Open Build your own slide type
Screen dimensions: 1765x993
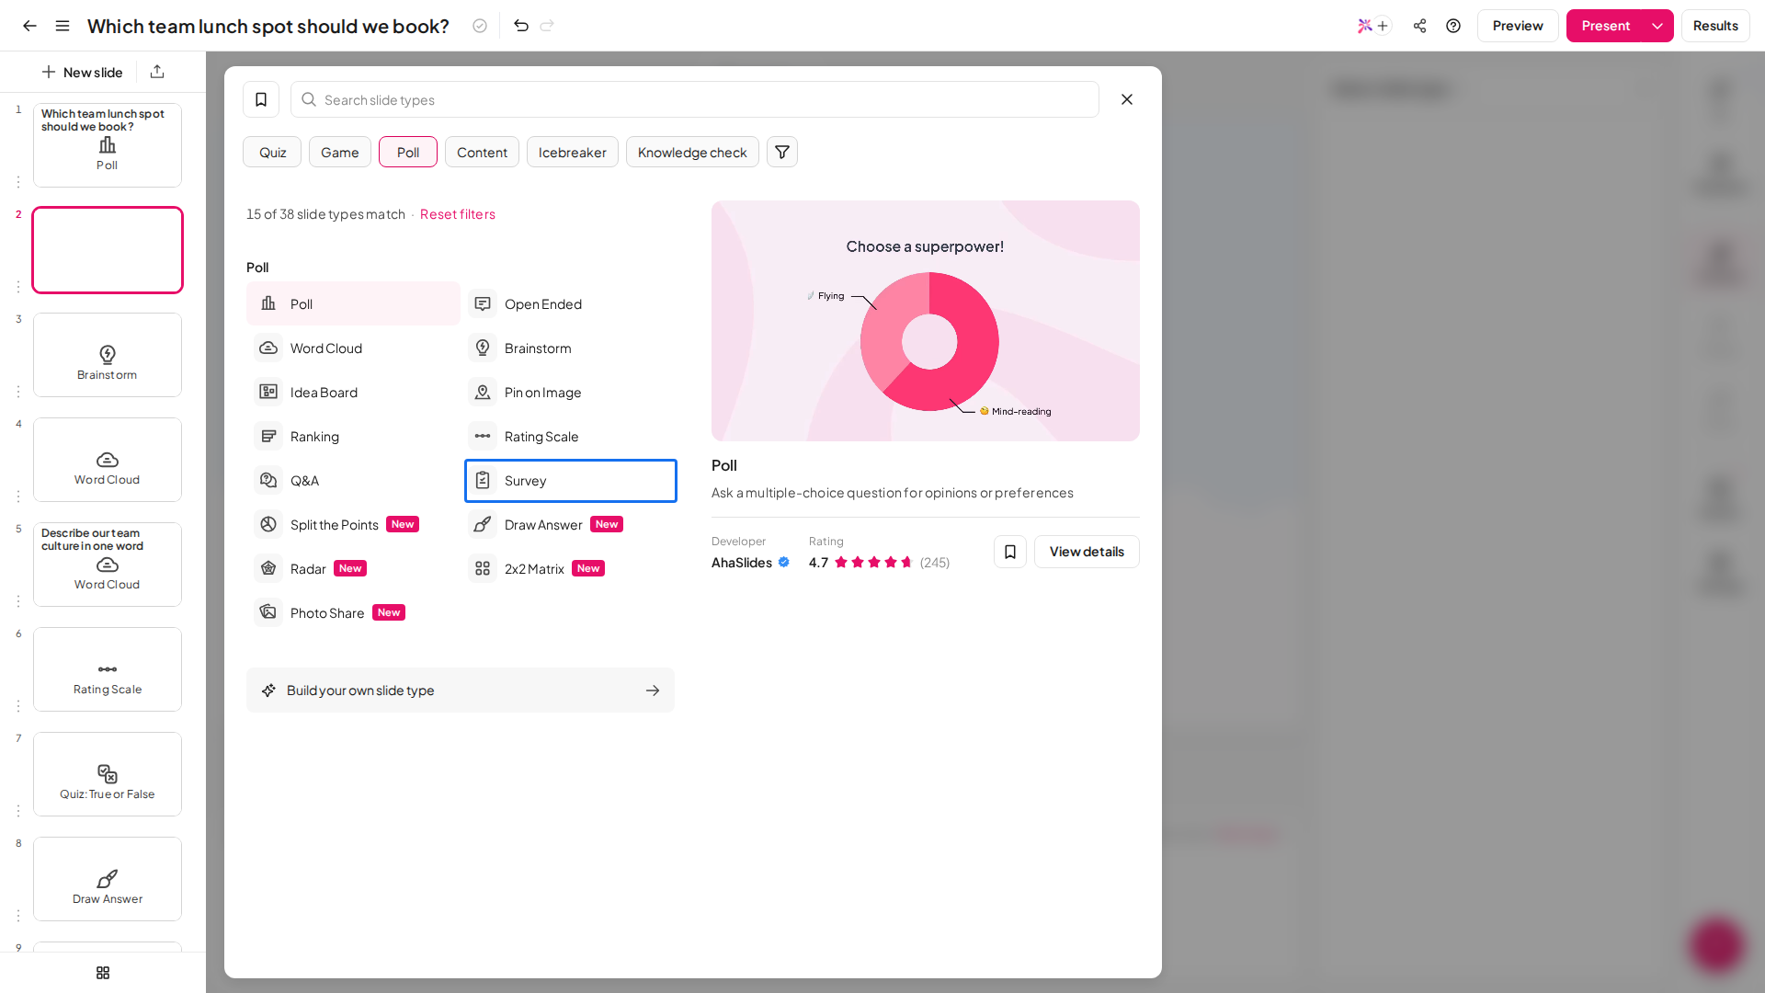[x=461, y=690]
